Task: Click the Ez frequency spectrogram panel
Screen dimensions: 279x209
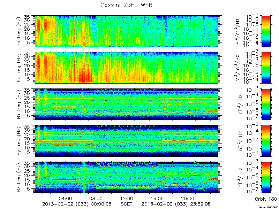Action: coord(127,68)
